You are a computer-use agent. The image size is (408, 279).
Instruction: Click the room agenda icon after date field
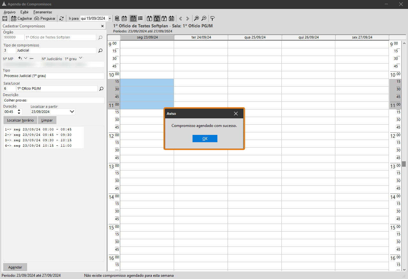[117, 18]
